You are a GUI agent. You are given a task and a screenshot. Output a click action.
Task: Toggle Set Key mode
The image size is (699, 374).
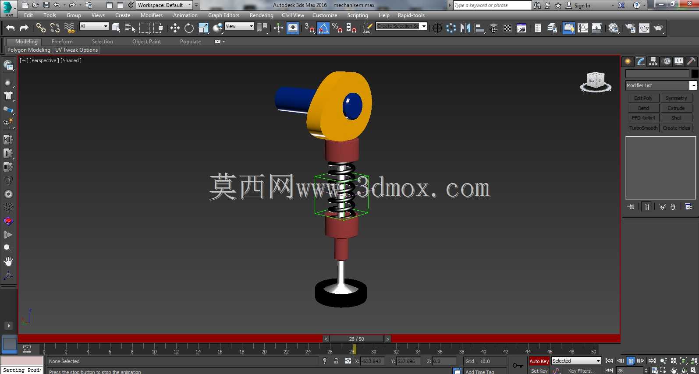tap(539, 371)
